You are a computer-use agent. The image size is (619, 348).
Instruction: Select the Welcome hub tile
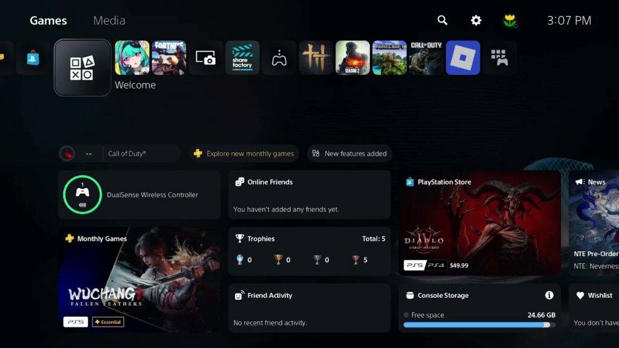(x=82, y=68)
